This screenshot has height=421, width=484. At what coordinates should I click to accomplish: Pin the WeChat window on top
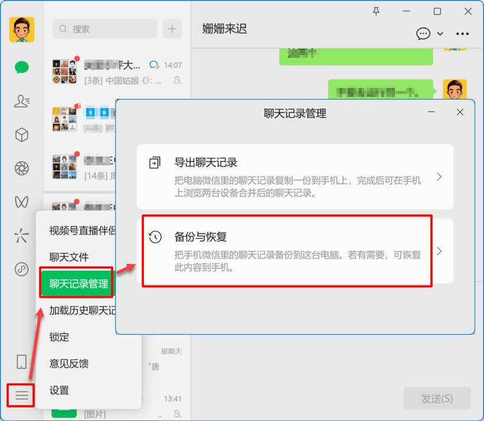pos(376,11)
